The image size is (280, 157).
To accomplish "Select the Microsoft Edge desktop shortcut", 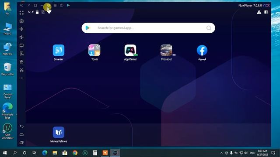I will point(7,111).
